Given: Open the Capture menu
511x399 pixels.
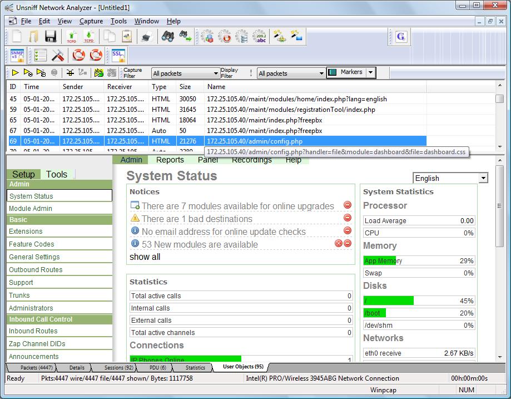Looking at the screenshot, I should 91,21.
